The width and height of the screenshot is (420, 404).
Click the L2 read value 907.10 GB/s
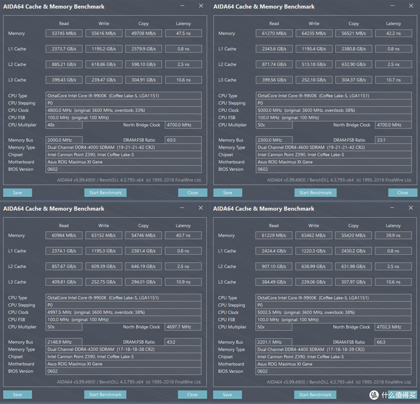tap(274, 267)
